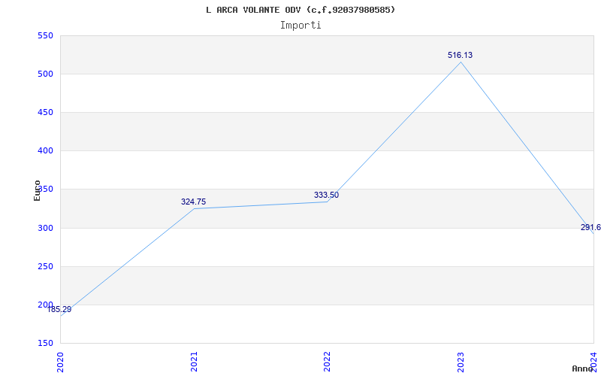Click the y-axis value 450
Image resolution: width=601 pixels, height=376 pixels.
tap(45, 112)
